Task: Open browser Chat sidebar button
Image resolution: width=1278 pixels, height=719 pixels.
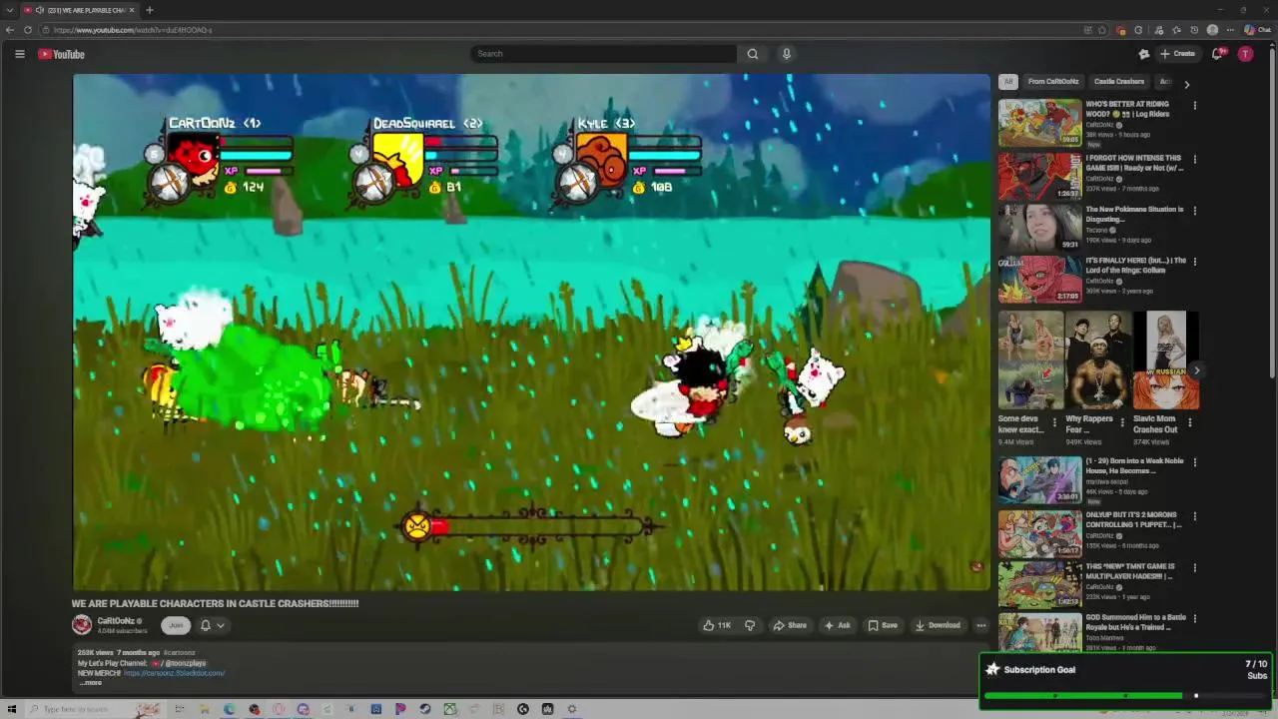Action: 1256,30
